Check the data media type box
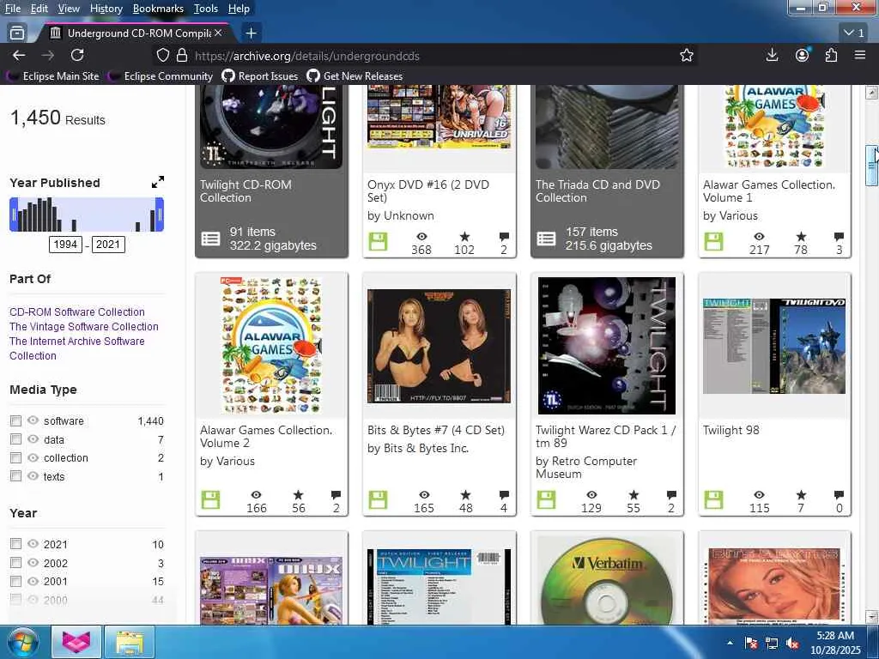Image resolution: width=879 pixels, height=659 pixels. coord(15,438)
